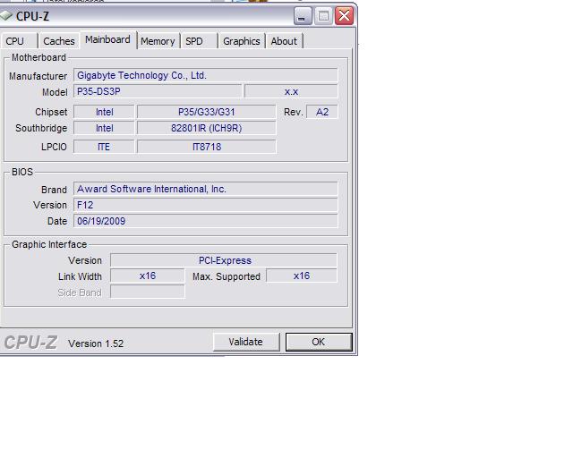
Task: Click the Southbridge label
Action: [41, 128]
